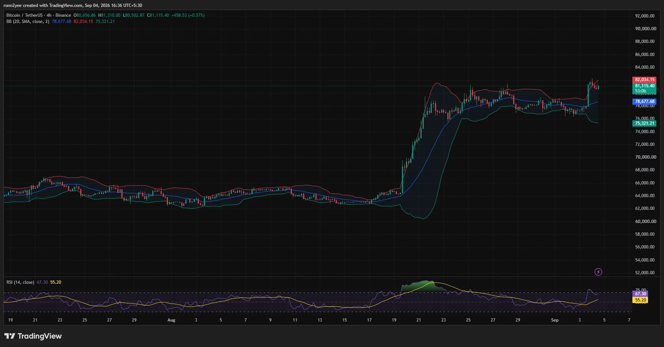Click the high value H81,310.00 in legend
664x347 pixels.
coord(109,15)
